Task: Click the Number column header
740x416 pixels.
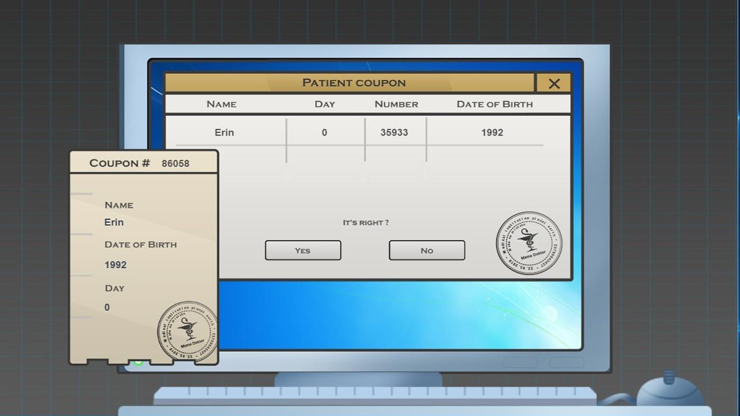Action: [396, 104]
